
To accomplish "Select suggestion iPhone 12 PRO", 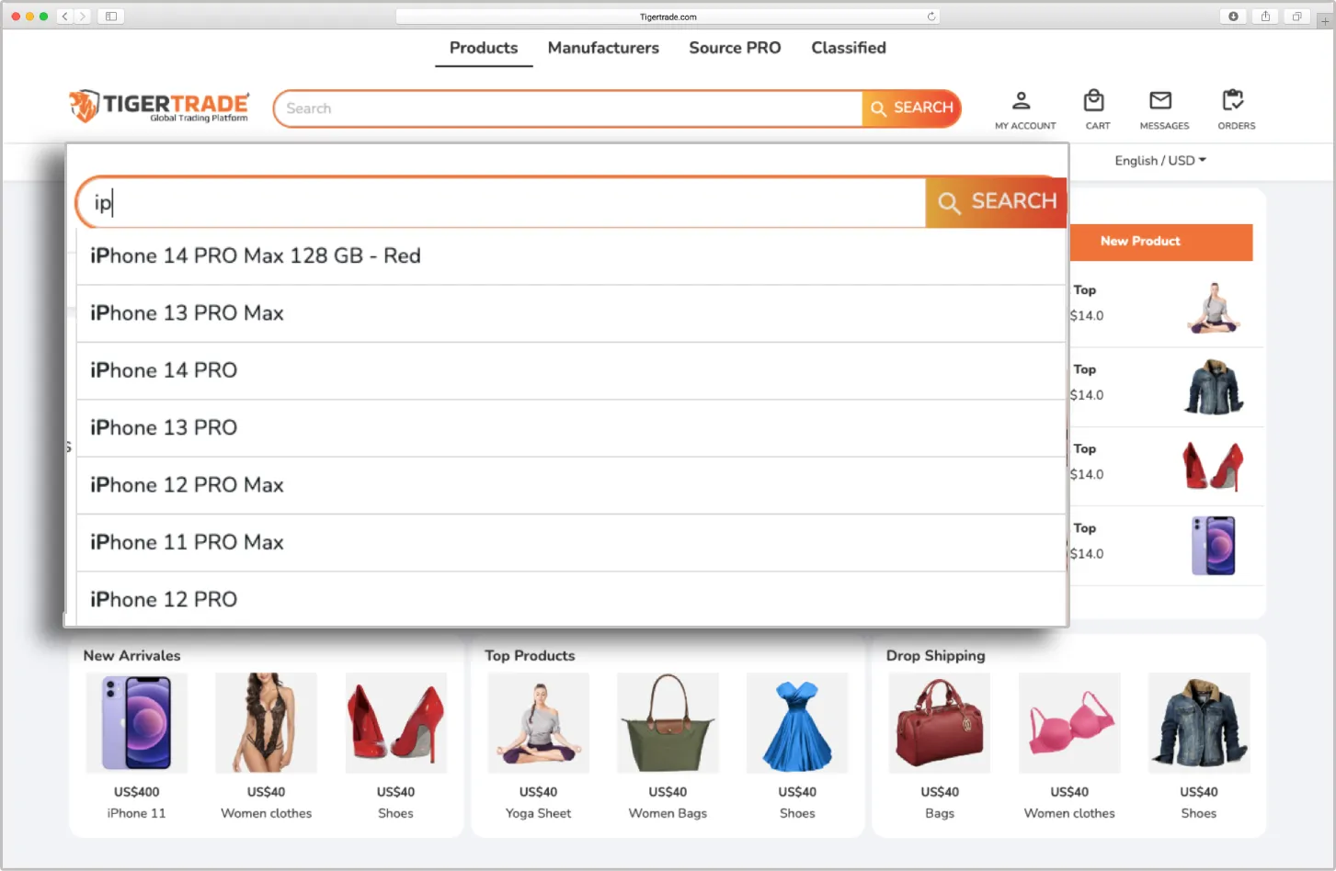I will 571,599.
